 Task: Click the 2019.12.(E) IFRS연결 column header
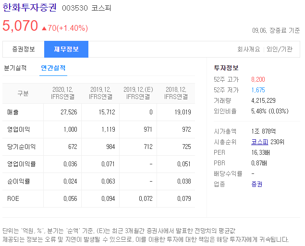(138, 93)
